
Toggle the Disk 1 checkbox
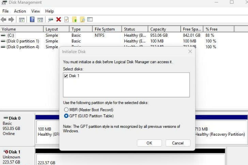click(66, 76)
